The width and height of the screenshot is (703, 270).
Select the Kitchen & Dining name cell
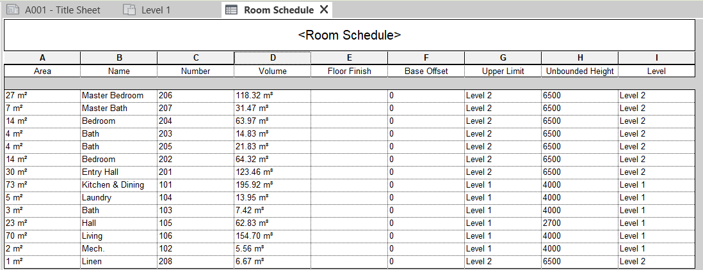click(x=113, y=184)
